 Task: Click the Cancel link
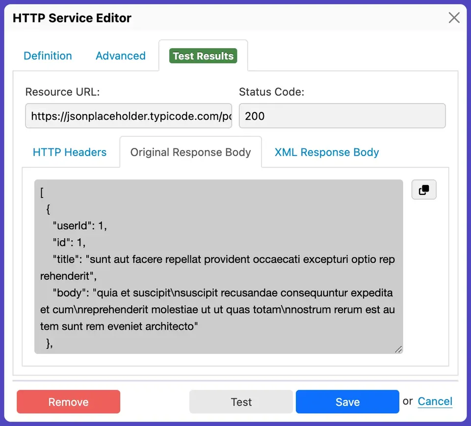pyautogui.click(x=435, y=401)
